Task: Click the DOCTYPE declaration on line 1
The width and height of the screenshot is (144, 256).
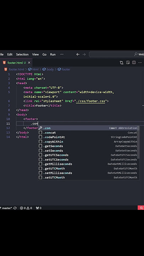Action: pos(30,74)
